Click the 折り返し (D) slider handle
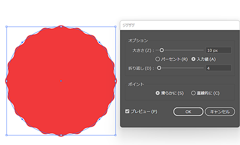This screenshot has width=240, height=145. (x=159, y=68)
